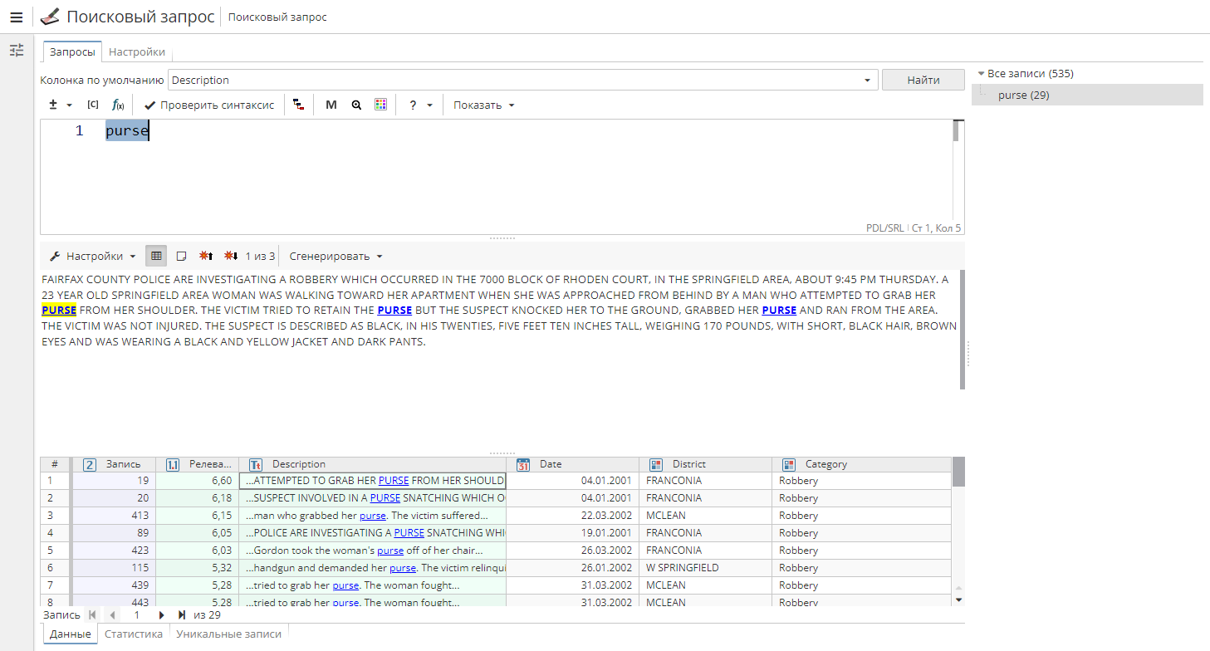Open the f(x) functions icon
The image size is (1210, 651).
118,105
